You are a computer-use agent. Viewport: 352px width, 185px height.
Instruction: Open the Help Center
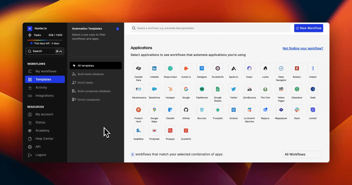pyautogui.click(x=45, y=139)
